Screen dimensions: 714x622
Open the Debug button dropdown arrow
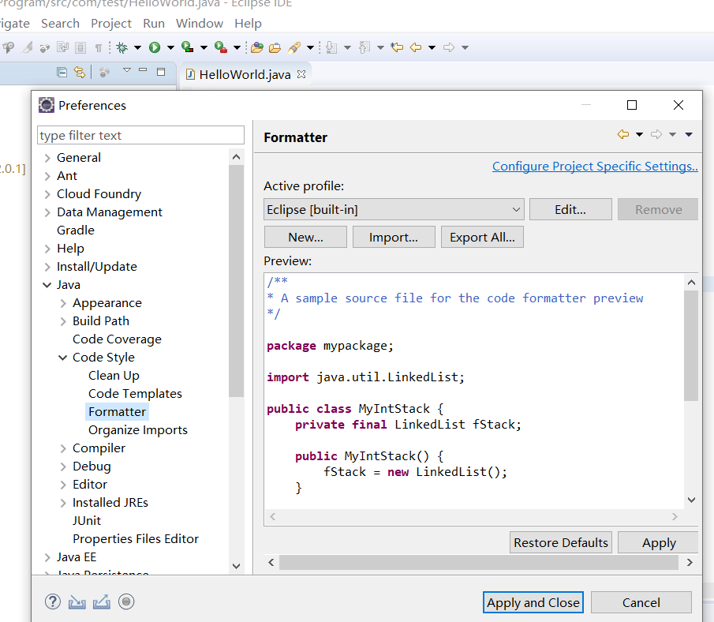coord(137,47)
